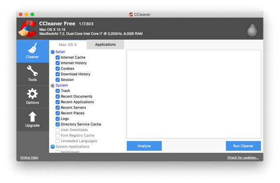This screenshot has height=183, width=280.
Task: Open the Tools wrench icon
Action: point(32,71)
